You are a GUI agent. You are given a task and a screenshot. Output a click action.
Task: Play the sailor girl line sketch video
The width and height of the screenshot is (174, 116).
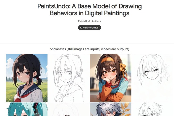[69, 78]
